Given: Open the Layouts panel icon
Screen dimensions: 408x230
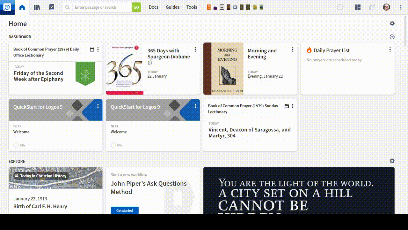Looking at the screenshot, I should [358, 7].
